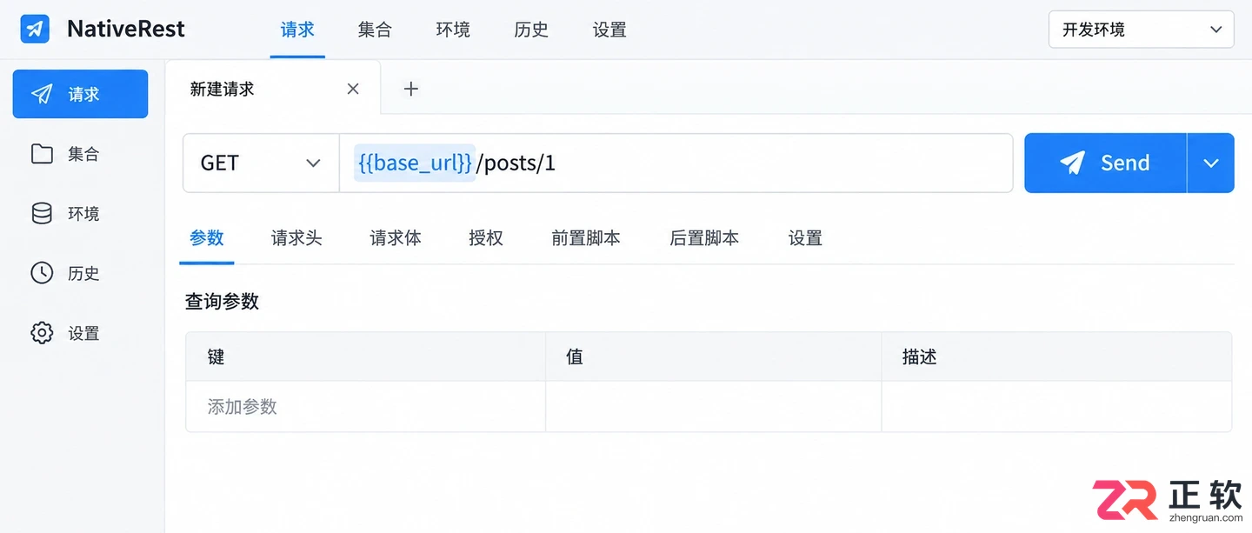Select the 请求头 tab
This screenshot has width=1252, height=533.
click(x=296, y=238)
